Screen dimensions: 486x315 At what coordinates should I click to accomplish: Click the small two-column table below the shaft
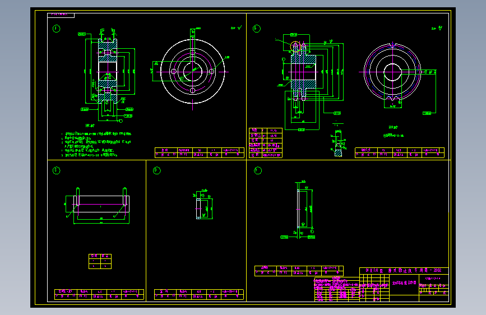click(x=100, y=261)
